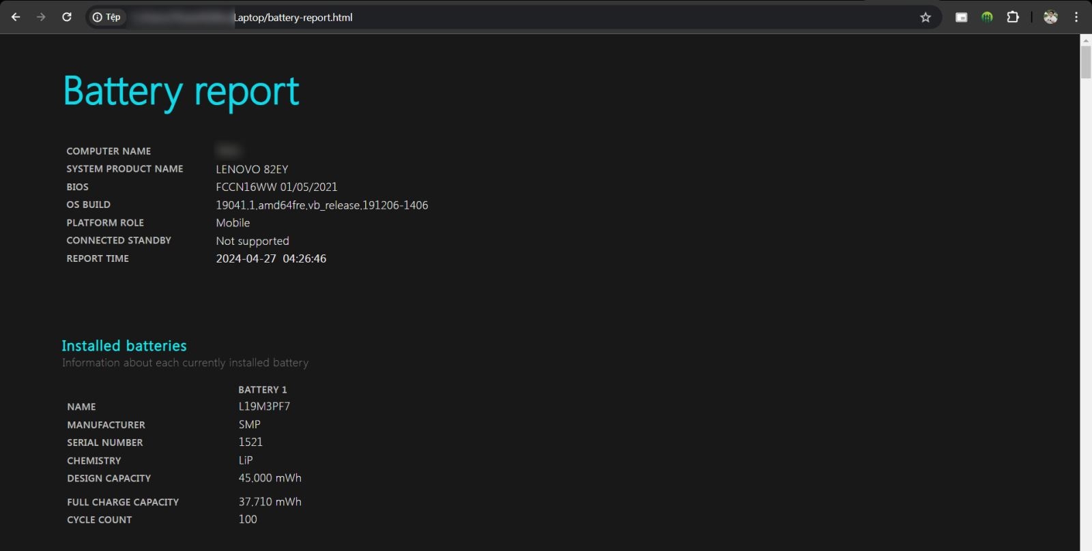
Task: Click the OS BUILD label
Action: (x=88, y=205)
